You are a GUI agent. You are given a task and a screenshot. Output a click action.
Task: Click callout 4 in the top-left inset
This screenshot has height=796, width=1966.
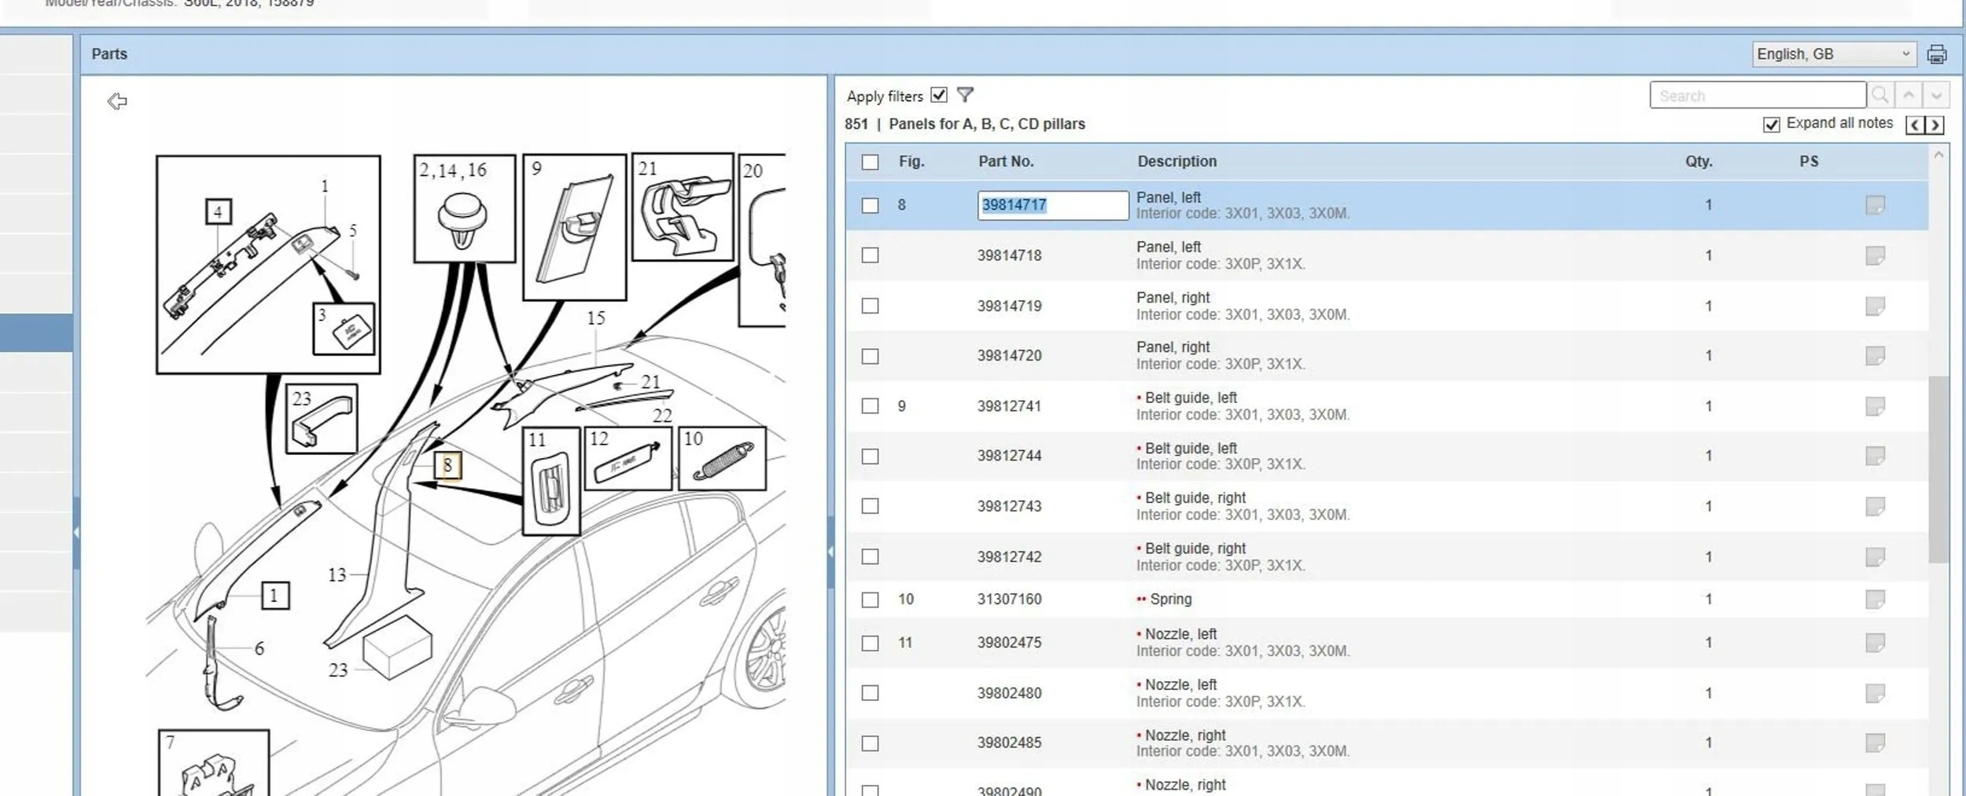[219, 211]
